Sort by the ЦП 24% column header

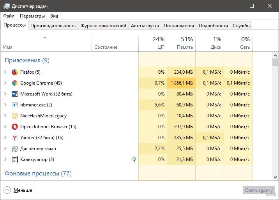(x=153, y=44)
